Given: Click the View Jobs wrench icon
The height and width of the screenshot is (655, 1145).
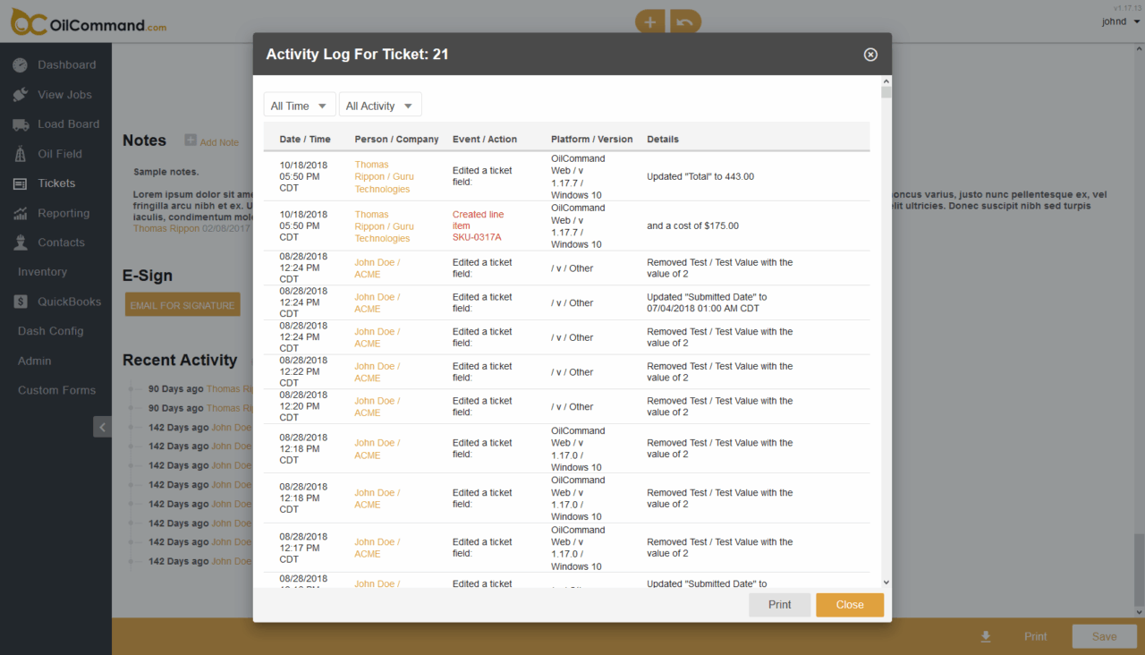Looking at the screenshot, I should coord(20,95).
